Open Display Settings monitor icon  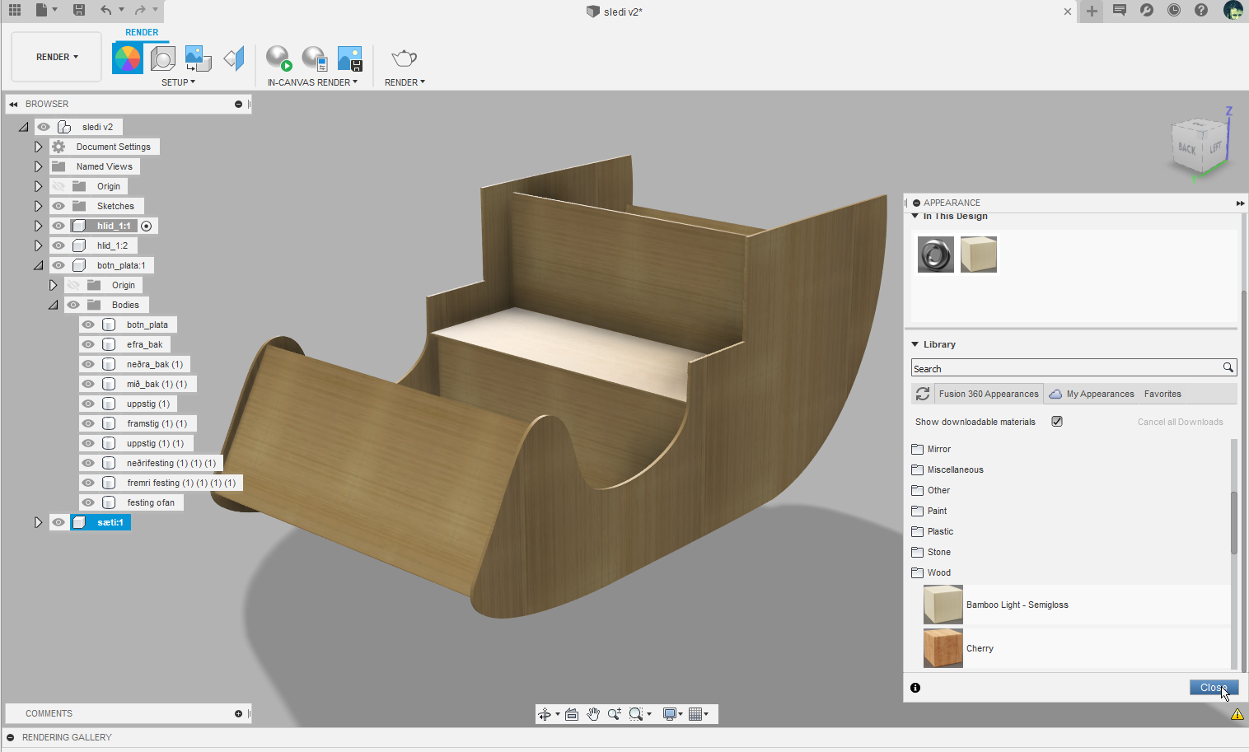coord(670,714)
